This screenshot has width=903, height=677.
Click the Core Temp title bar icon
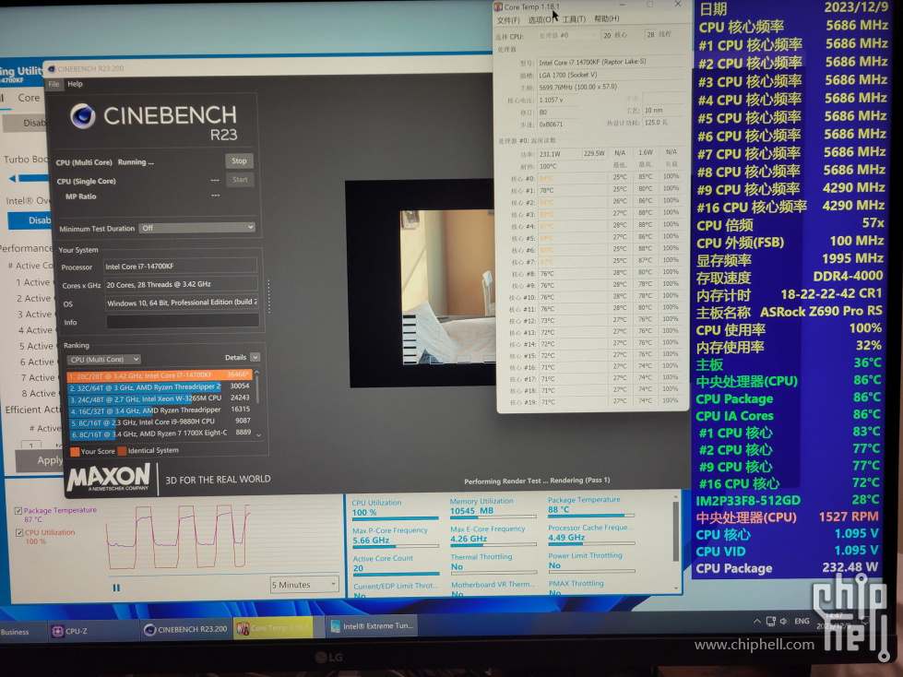498,6
